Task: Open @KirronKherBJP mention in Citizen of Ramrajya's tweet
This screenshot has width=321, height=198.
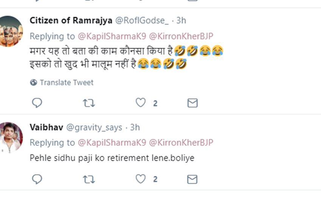Action: (181, 36)
